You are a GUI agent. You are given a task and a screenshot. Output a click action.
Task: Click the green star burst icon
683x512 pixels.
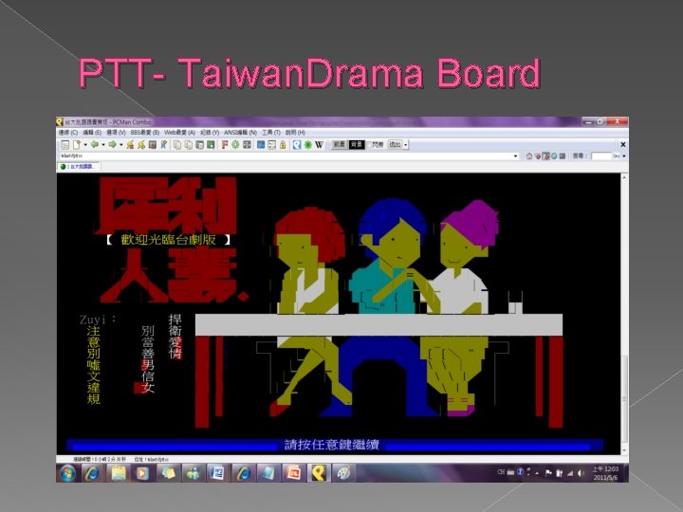(x=308, y=144)
